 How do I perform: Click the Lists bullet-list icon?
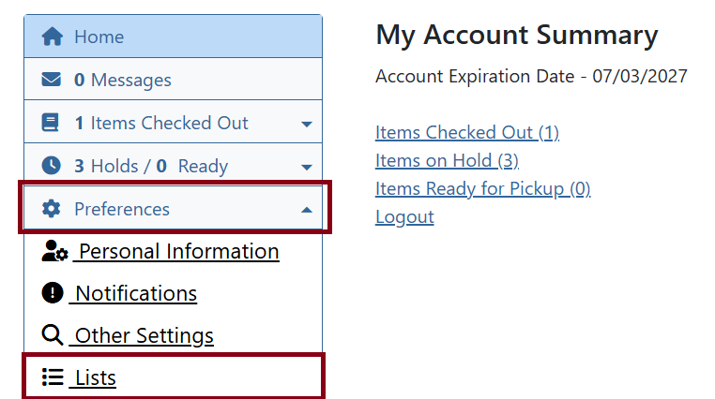(x=53, y=377)
